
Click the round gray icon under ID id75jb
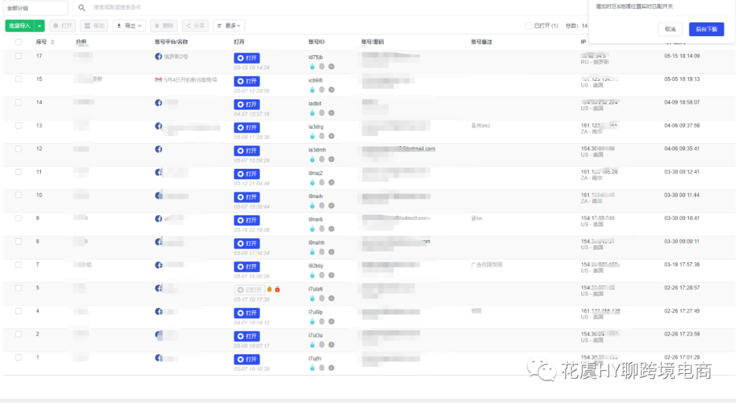click(x=331, y=67)
